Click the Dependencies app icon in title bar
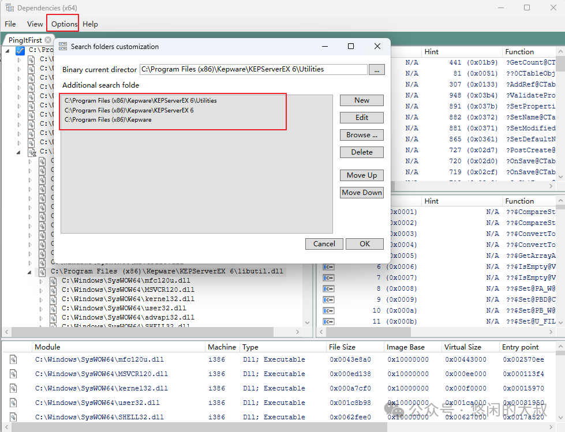565x432 pixels. pos(9,7)
